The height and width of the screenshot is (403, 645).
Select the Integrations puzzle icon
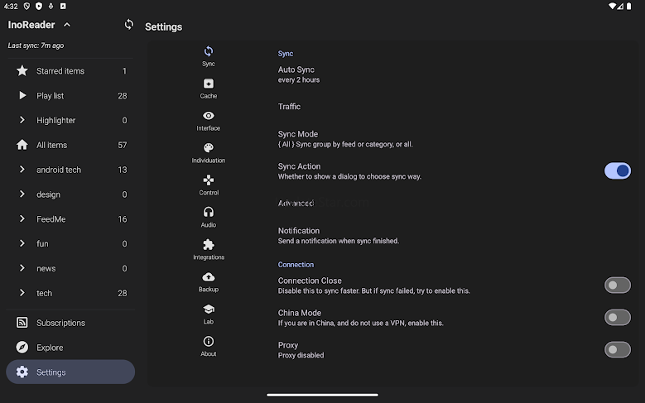pyautogui.click(x=209, y=249)
